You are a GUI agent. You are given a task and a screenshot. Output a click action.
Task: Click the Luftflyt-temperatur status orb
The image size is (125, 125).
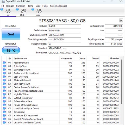[x=4, y=98]
